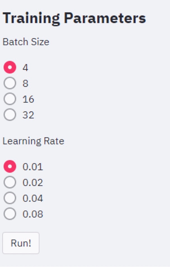Select batch size 16 radio button
Viewport: 170px width, 267px height.
coord(10,99)
